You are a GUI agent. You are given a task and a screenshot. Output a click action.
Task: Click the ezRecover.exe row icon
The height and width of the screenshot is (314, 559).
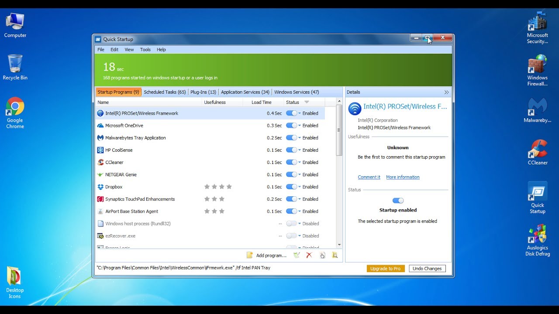100,235
